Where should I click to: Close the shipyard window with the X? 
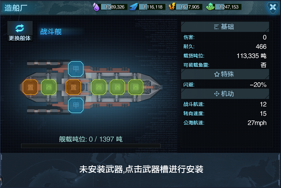coord(273,7)
